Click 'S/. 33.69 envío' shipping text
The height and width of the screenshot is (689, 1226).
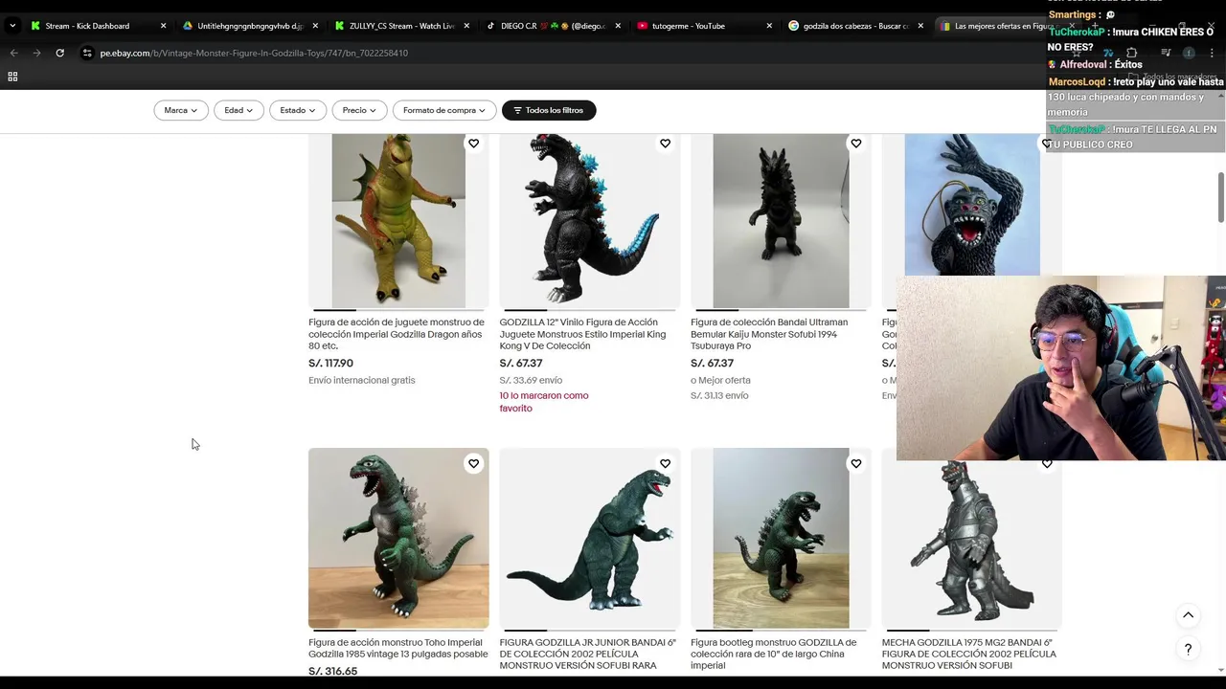tap(531, 380)
